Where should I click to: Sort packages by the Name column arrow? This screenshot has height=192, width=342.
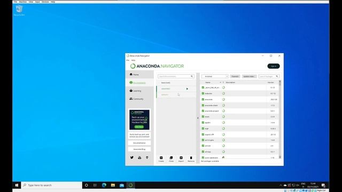[220, 83]
